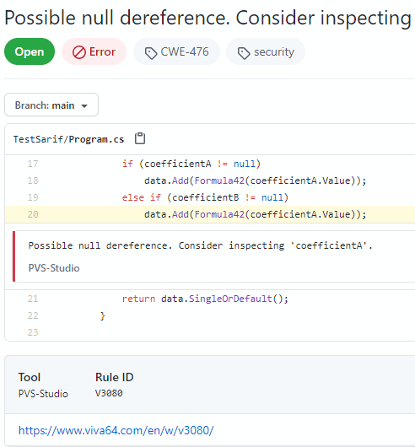Open the TestSarif/Program.cs file path

click(68, 139)
